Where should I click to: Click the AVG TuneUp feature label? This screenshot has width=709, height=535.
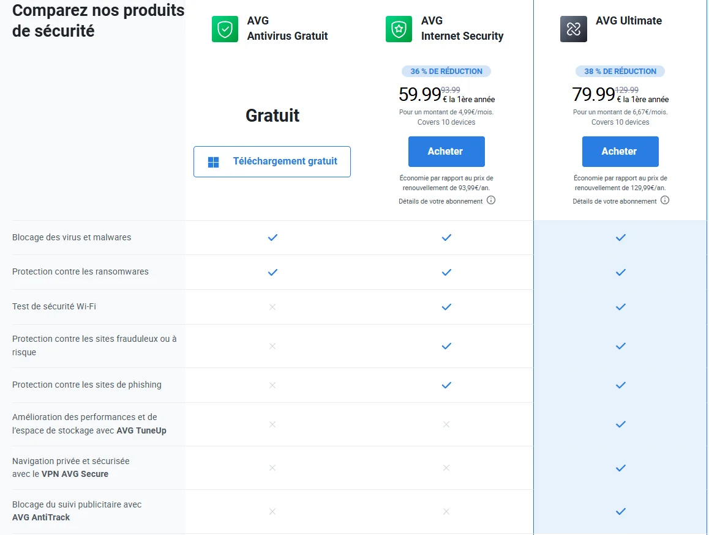[x=89, y=424]
